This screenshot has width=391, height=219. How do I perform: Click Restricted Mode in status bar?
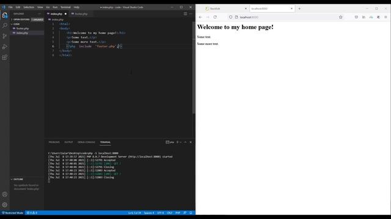coord(13,213)
